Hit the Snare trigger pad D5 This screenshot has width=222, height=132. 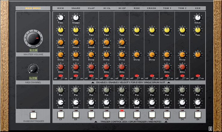pos(76,115)
